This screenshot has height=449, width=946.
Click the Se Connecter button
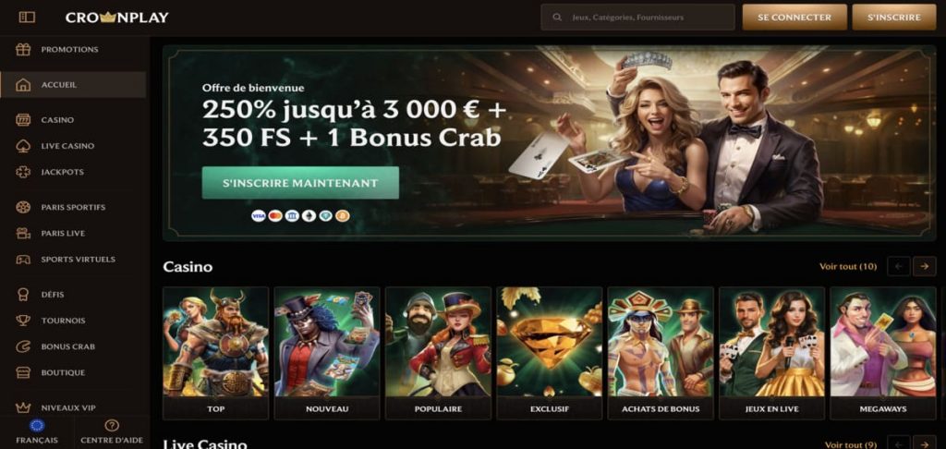pos(794,18)
